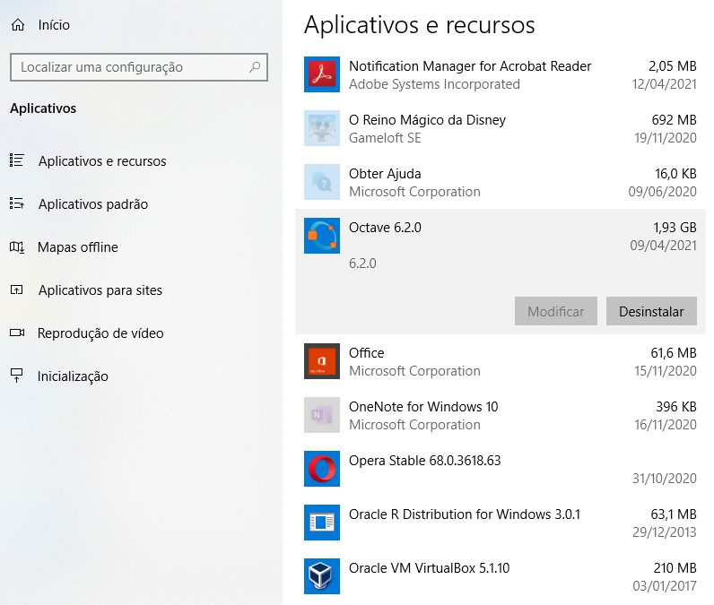Select the Office app name
Viewport: 714px width, 605px height.
[367, 353]
